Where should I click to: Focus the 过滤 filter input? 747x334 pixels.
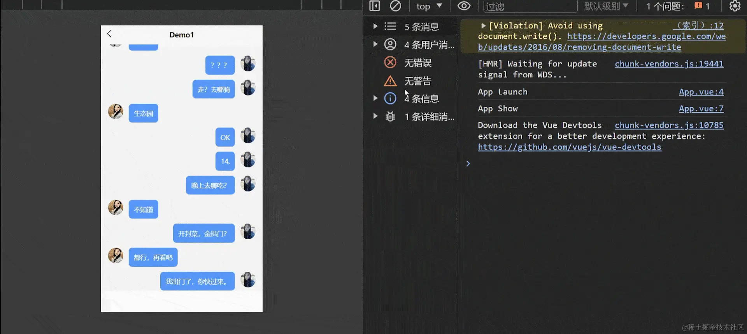(530, 6)
